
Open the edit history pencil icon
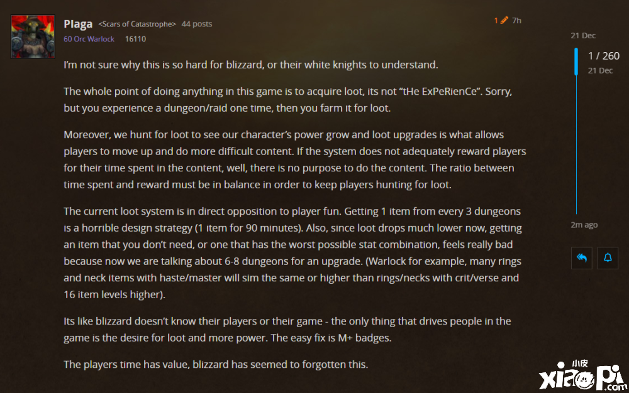click(504, 20)
